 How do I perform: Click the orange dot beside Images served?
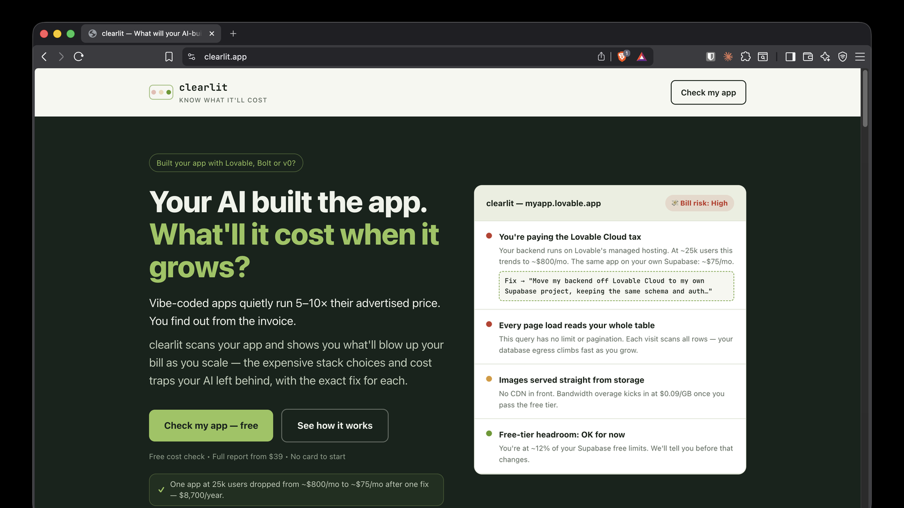tap(489, 379)
